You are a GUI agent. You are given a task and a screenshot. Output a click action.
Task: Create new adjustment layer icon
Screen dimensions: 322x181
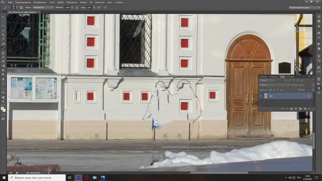coord(296,109)
